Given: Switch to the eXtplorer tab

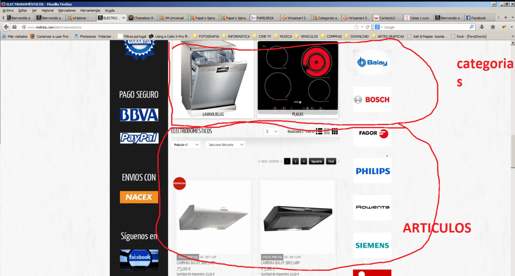Looking at the screenshot, I should click(81, 18).
